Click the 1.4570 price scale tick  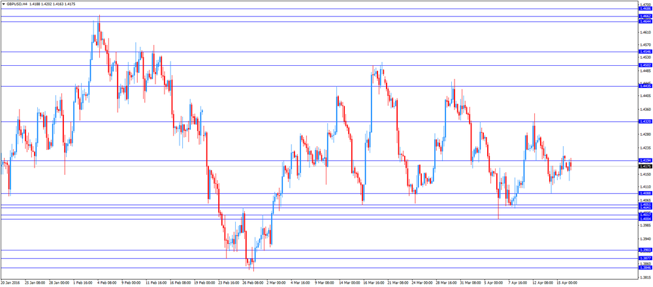pos(646,44)
